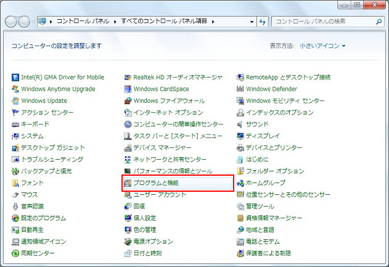Open 電話とモデム link
Screen dimensions: 389x267
click(263, 242)
